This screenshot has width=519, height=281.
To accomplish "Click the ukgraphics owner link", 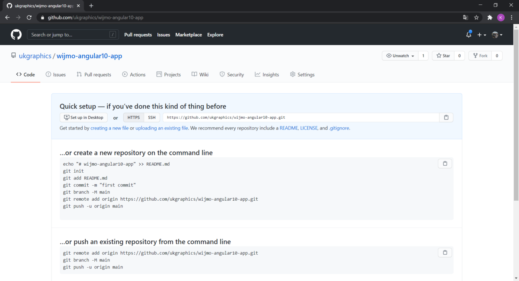I will coord(35,56).
